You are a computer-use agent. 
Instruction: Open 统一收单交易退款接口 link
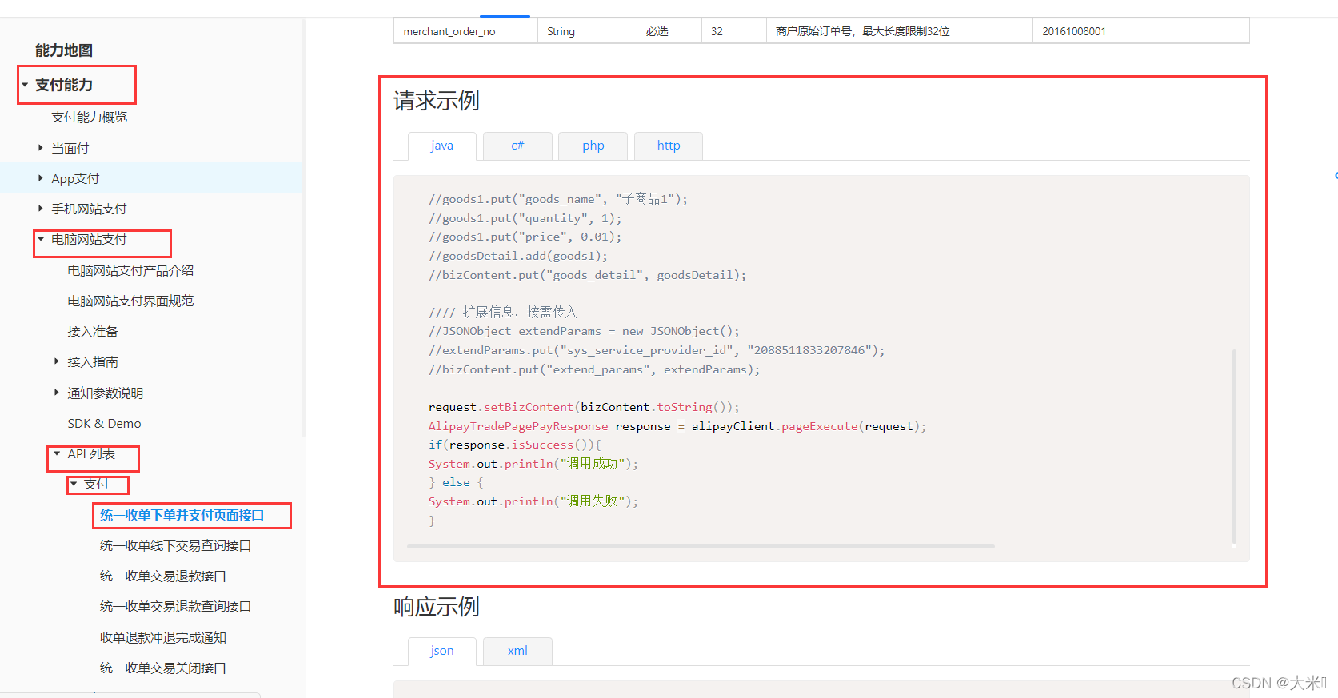coord(162,576)
